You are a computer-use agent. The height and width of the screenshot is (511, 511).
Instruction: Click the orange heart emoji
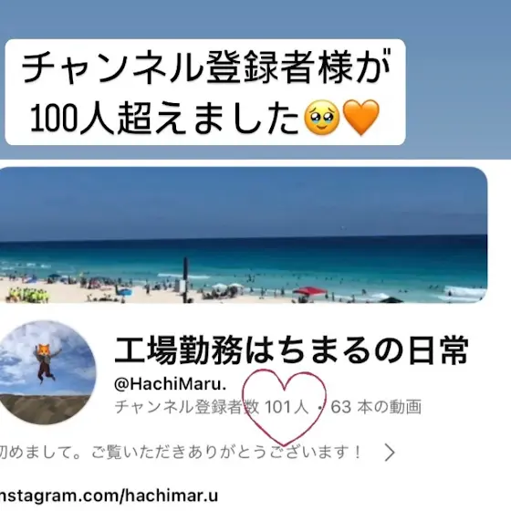[x=361, y=118]
